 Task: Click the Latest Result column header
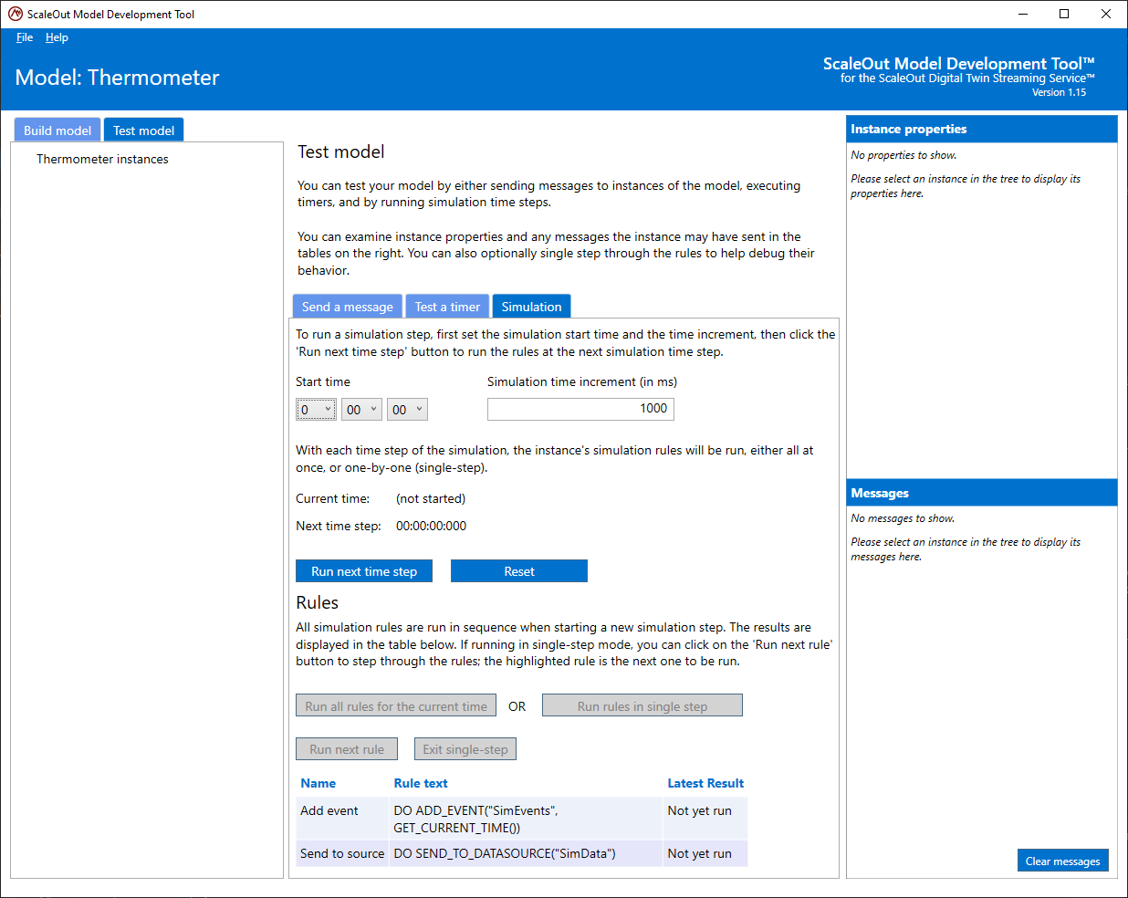(x=705, y=783)
